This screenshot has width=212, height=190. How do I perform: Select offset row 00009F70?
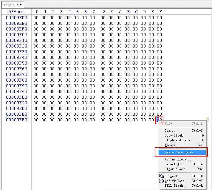pyautogui.click(x=16, y=74)
